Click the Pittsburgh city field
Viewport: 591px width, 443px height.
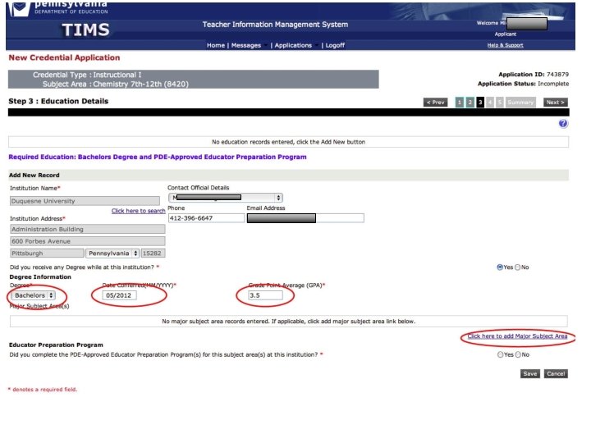click(x=47, y=253)
